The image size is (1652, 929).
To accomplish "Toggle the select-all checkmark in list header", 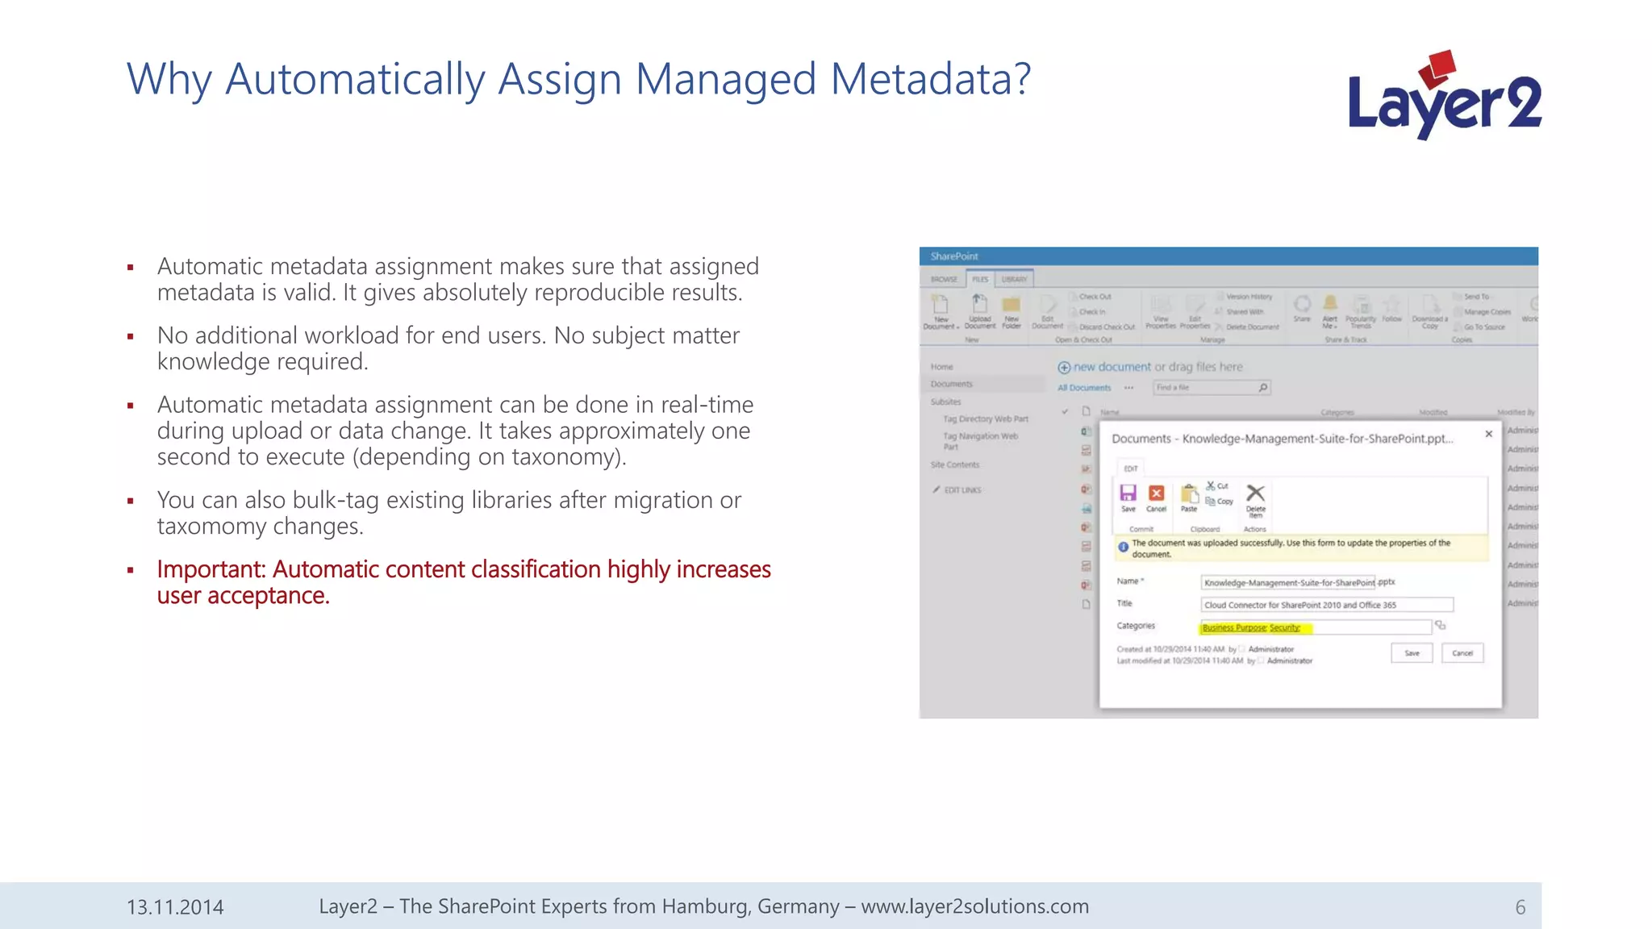I will (x=1065, y=412).
